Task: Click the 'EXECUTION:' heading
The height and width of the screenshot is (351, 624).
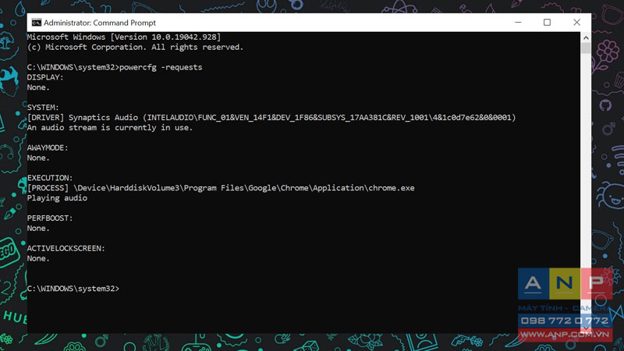Action: coord(50,178)
